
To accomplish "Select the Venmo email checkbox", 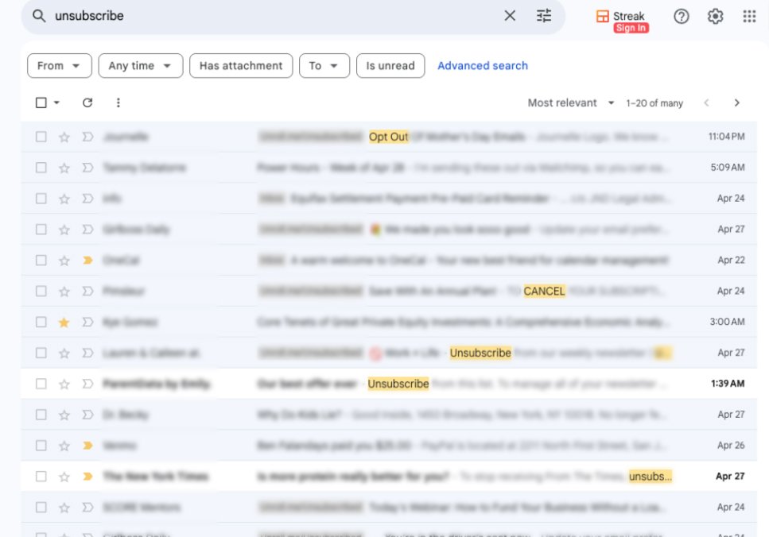I will [x=41, y=445].
